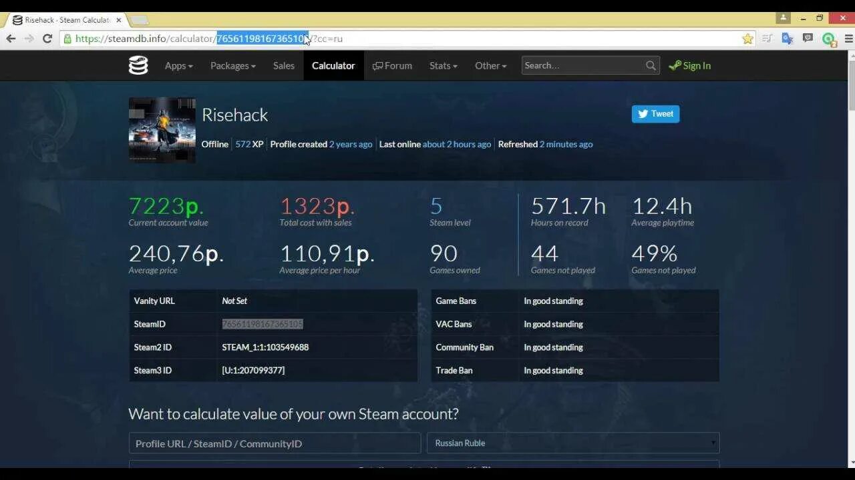Viewport: 855px width, 480px height.
Task: Click the Twitter bird on the Tweet button
Action: tap(642, 113)
